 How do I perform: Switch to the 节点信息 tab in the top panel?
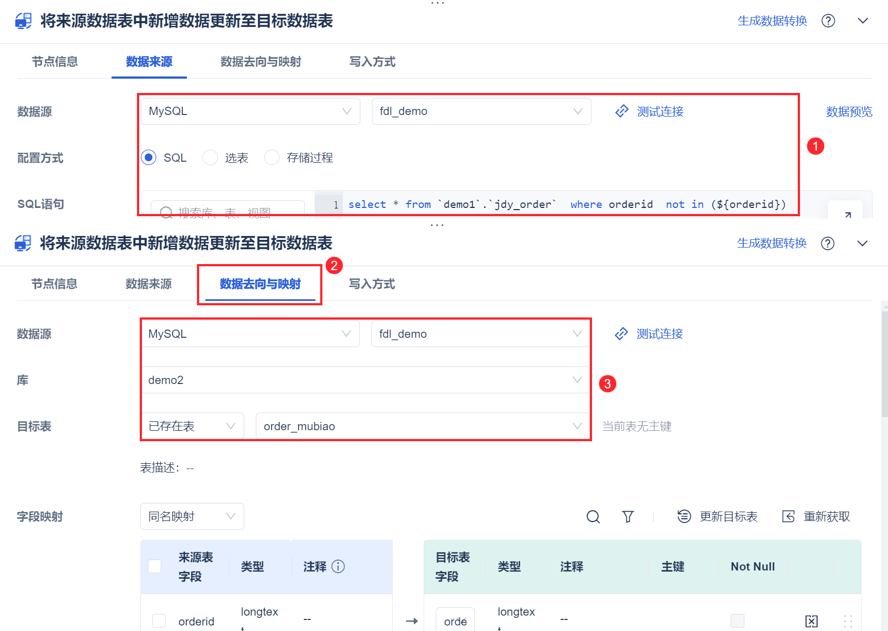pos(54,62)
